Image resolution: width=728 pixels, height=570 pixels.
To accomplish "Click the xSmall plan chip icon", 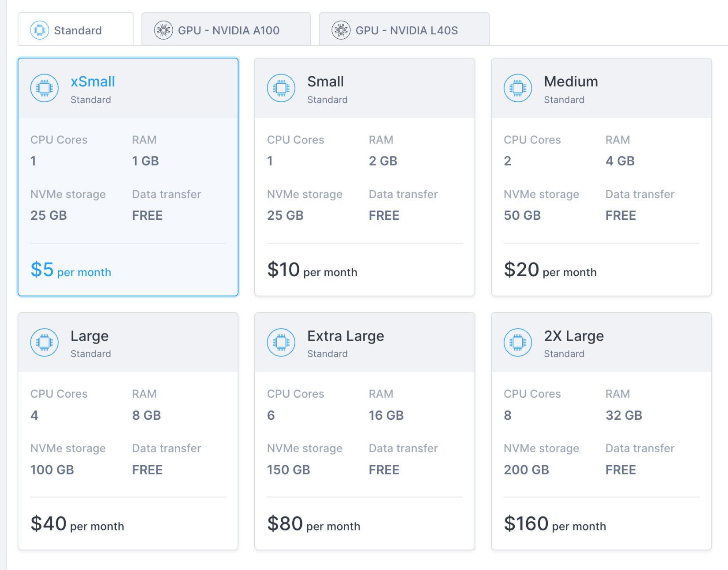I will pyautogui.click(x=45, y=88).
